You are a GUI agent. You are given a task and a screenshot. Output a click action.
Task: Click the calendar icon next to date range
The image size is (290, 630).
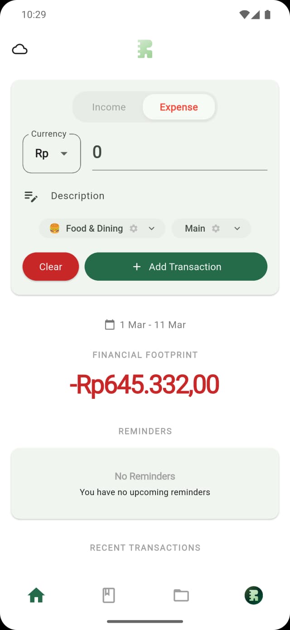[109, 324]
